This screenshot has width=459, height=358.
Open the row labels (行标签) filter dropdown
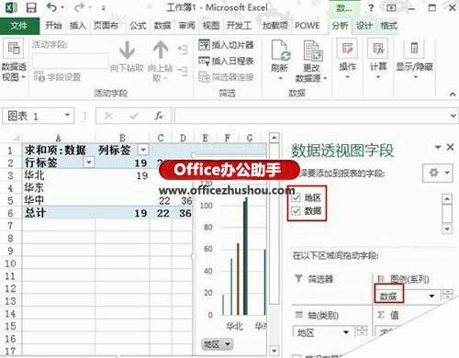tap(89, 162)
